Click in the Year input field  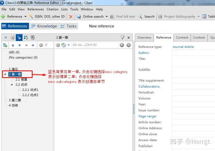[x=193, y=104]
